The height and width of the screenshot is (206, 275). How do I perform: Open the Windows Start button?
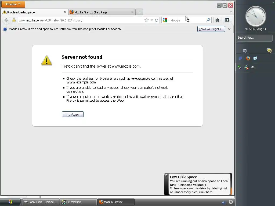point(10,202)
